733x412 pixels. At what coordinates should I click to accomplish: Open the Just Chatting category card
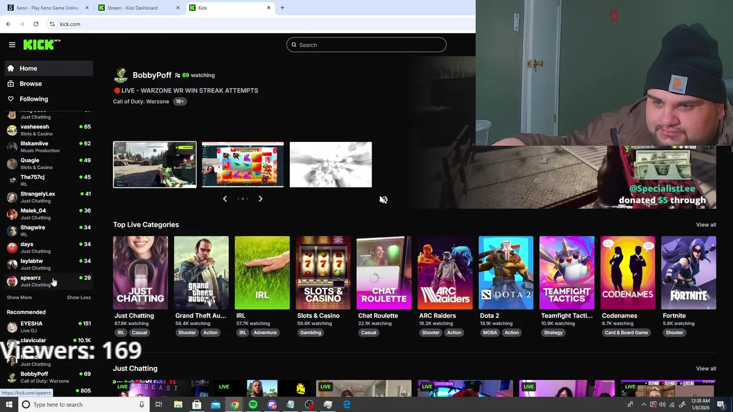[x=140, y=272]
